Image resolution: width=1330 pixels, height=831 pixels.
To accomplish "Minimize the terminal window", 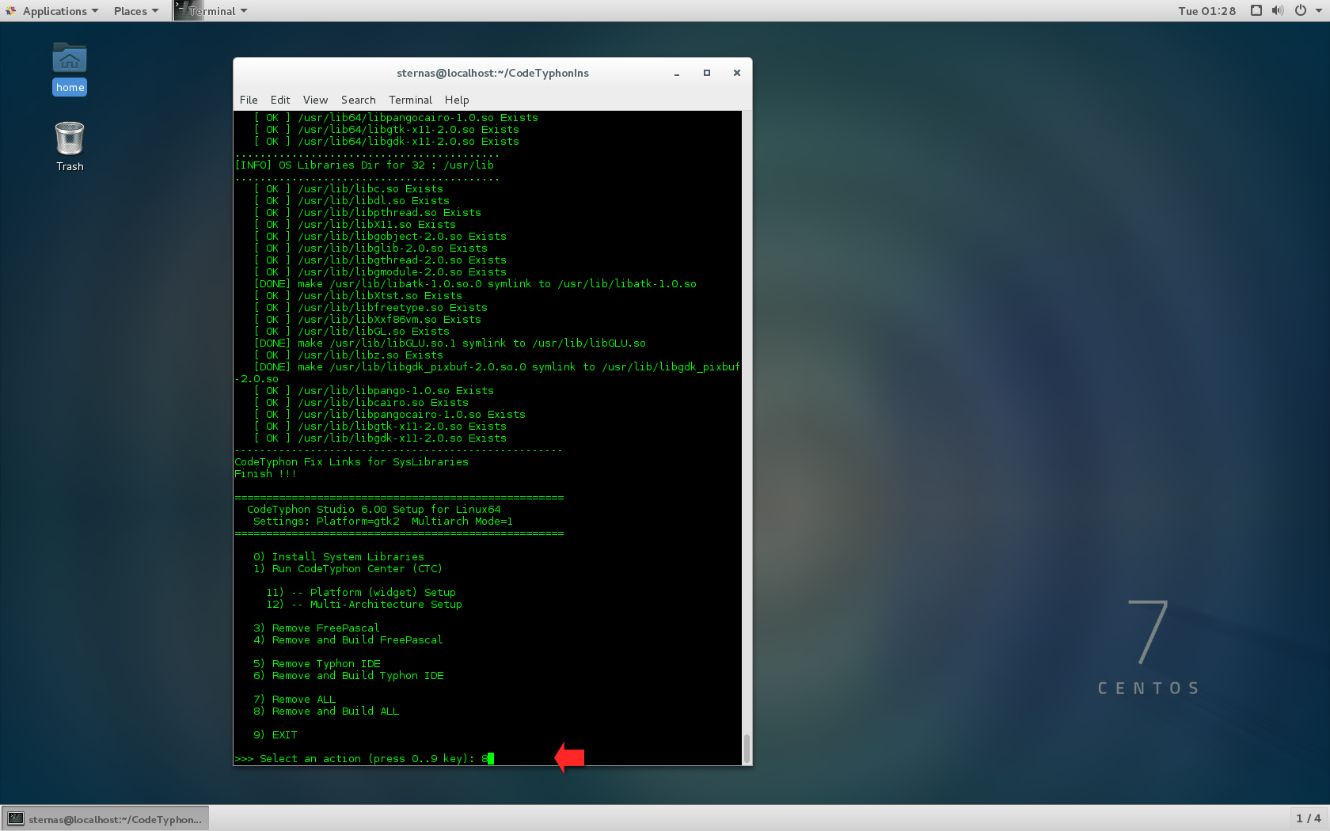I will tap(677, 73).
